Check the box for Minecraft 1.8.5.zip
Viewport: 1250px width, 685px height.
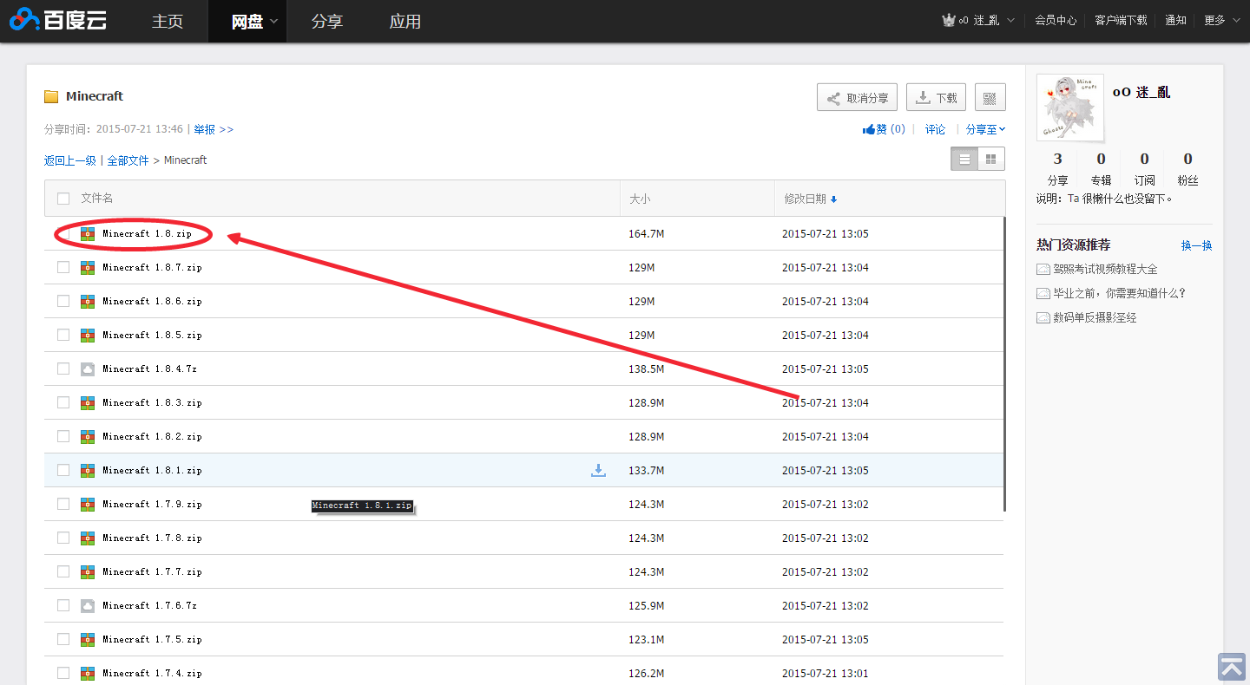click(x=63, y=335)
